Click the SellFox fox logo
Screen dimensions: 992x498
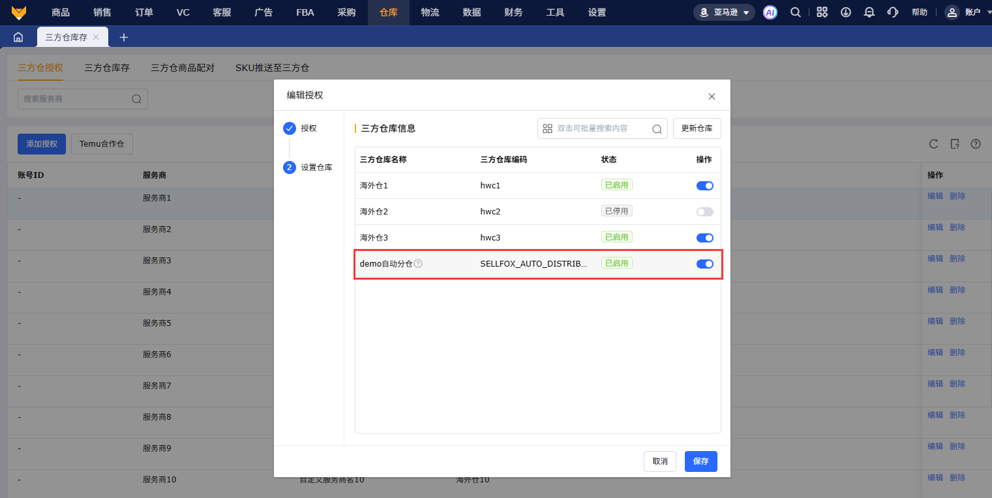[x=19, y=12]
